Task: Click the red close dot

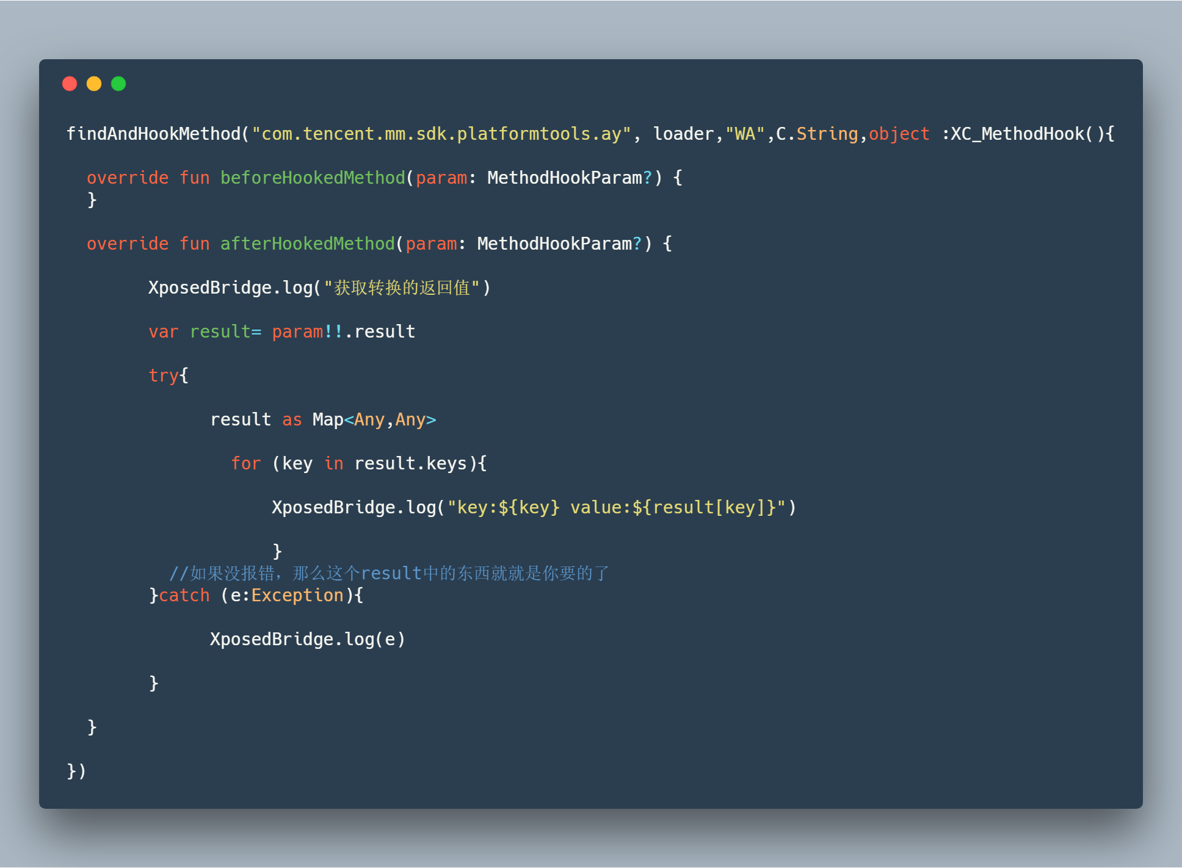Action: (70, 84)
